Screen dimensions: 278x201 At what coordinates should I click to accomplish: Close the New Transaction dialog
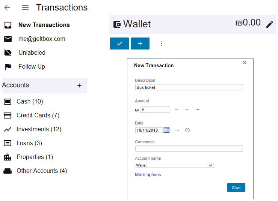click(x=245, y=63)
